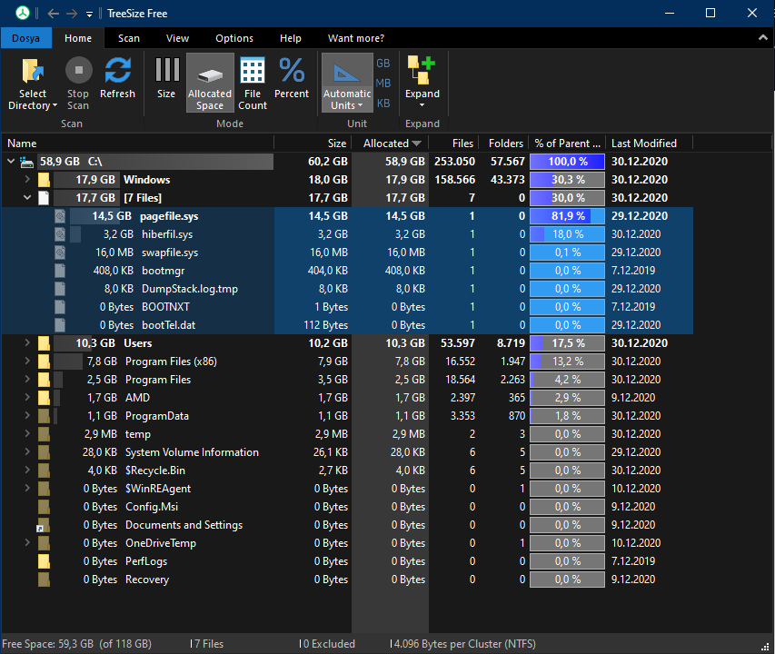The width and height of the screenshot is (775, 654).
Task: Sort by the Folders column header
Action: pos(503,144)
